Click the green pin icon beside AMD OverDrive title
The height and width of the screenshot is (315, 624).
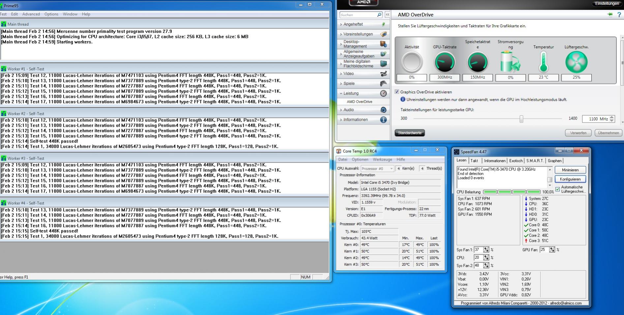(x=610, y=14)
